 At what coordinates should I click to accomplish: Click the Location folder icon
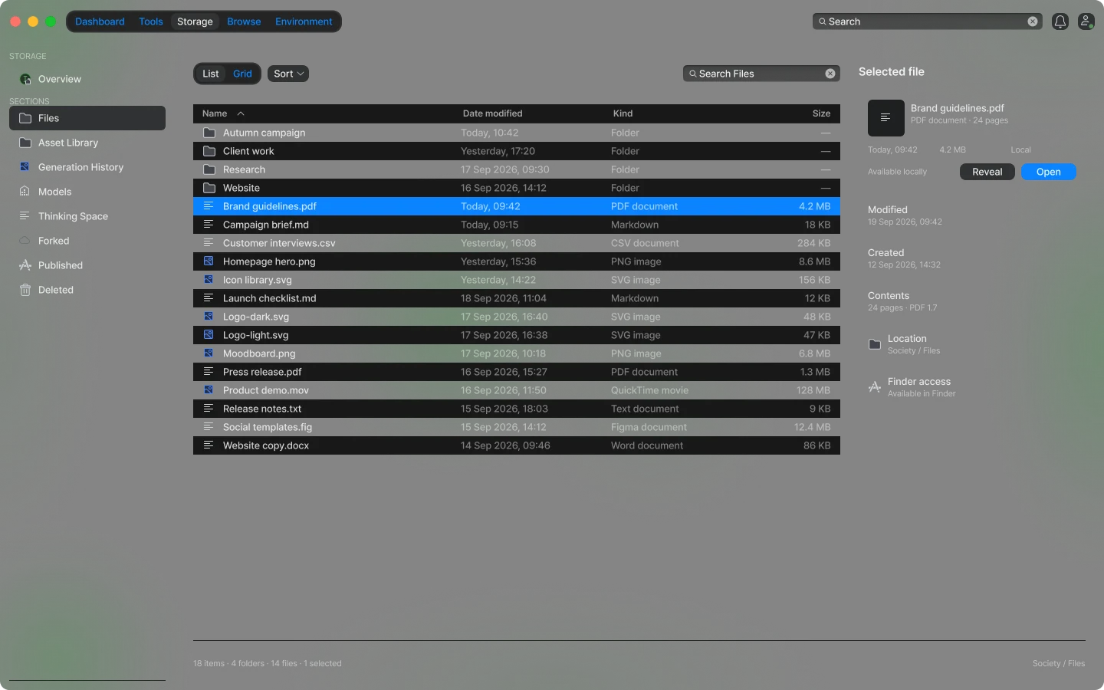point(875,344)
